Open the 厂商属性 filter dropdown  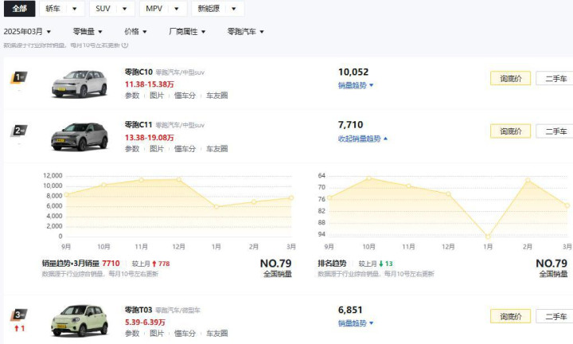pyautogui.click(x=187, y=32)
